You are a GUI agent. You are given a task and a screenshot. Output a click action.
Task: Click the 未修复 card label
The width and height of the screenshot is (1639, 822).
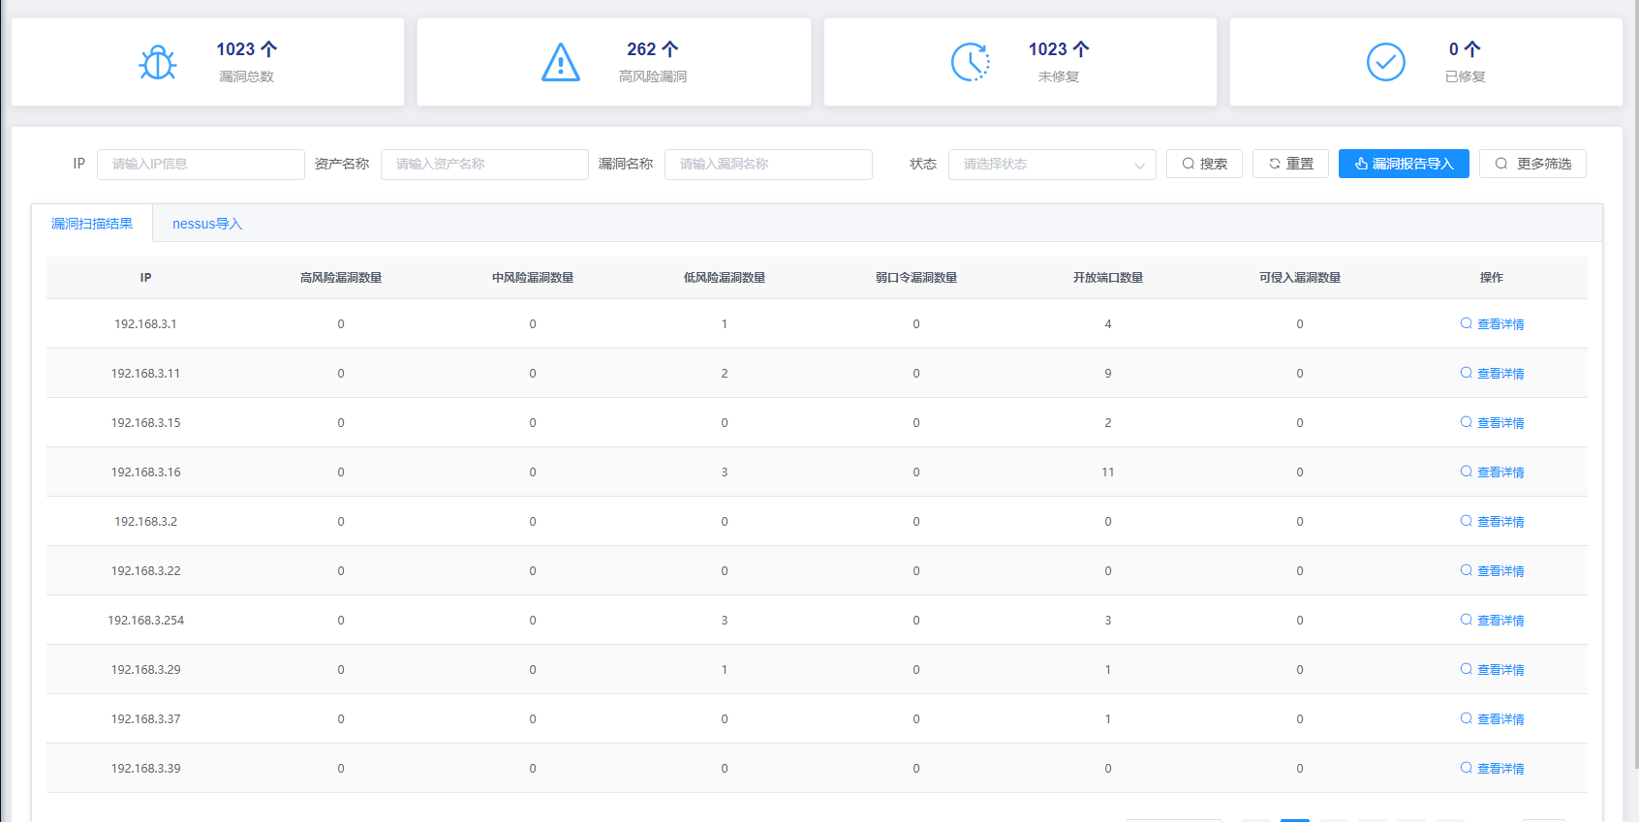click(1059, 76)
